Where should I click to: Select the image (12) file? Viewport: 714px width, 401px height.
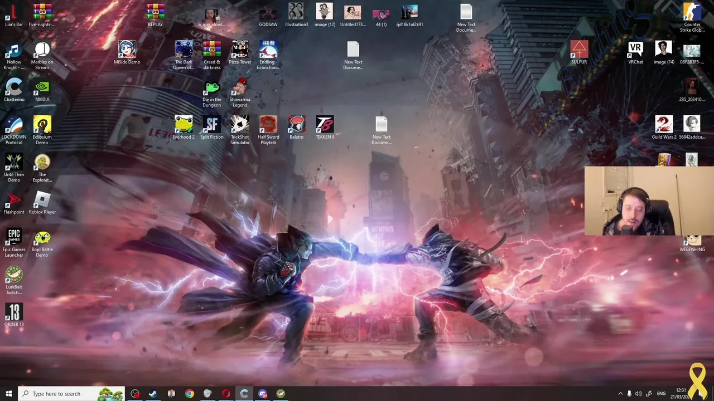(x=325, y=15)
